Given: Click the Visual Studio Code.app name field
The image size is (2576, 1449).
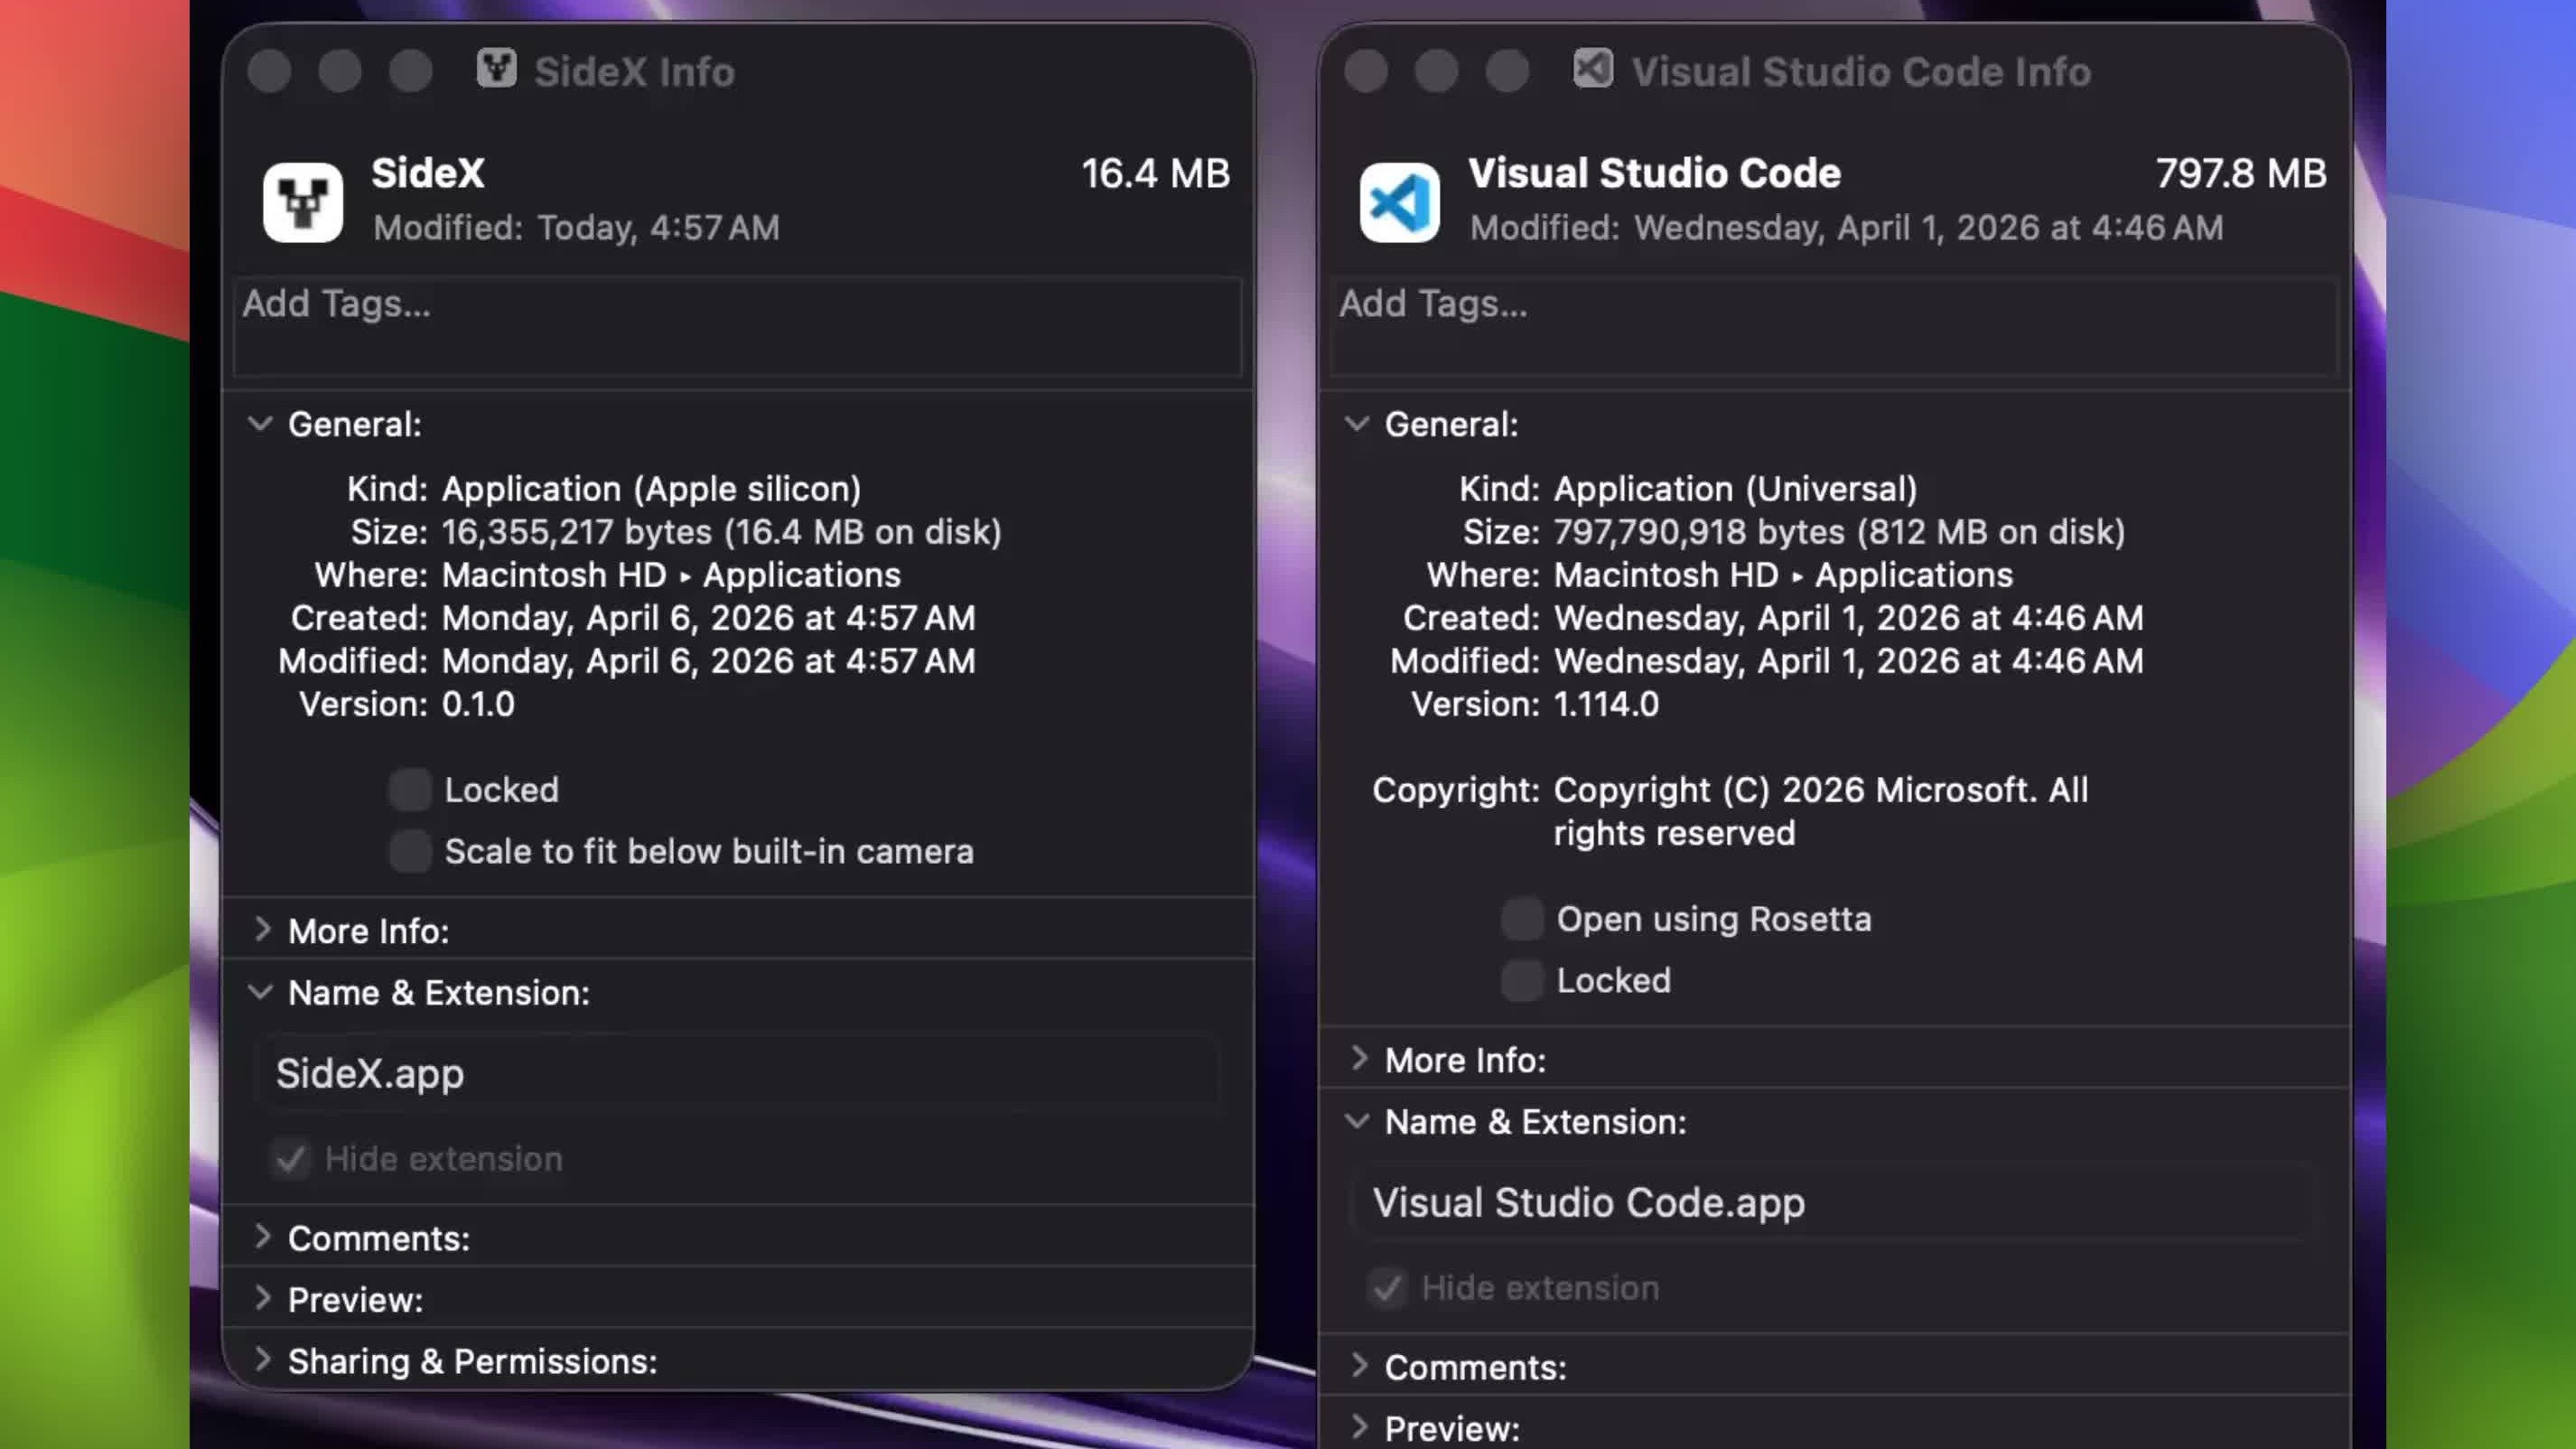Looking at the screenshot, I should (1834, 1202).
